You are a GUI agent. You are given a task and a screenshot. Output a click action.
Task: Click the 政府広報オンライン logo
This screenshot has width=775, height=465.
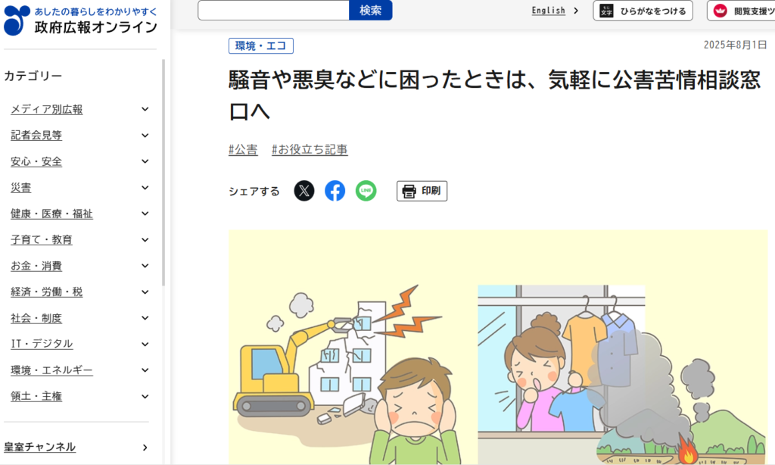tap(80, 20)
